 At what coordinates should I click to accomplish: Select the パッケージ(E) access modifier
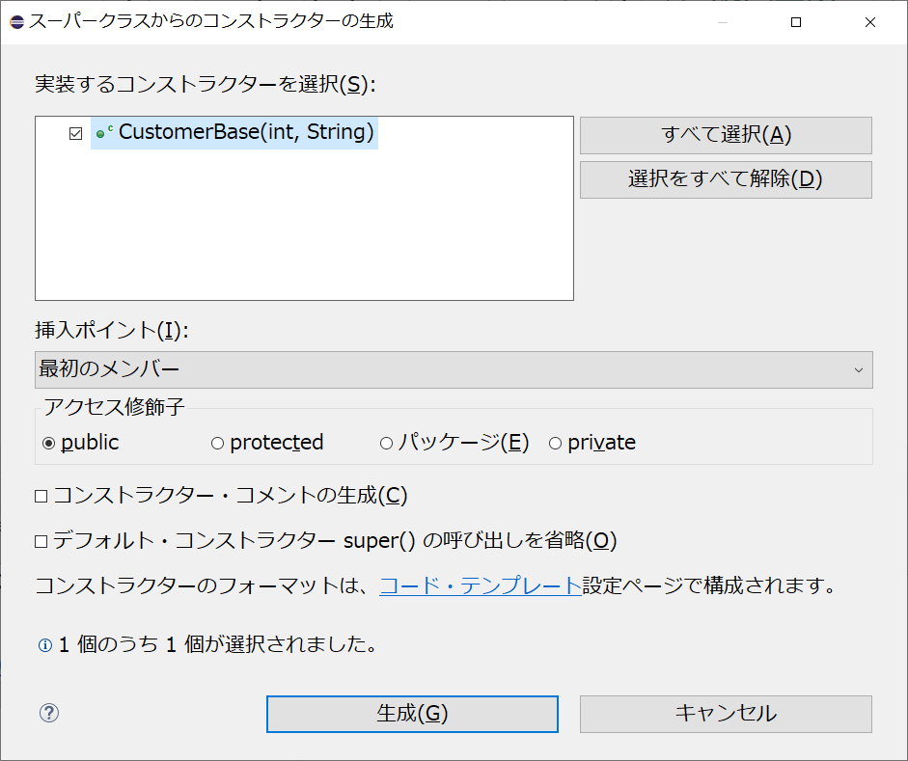pos(386,442)
